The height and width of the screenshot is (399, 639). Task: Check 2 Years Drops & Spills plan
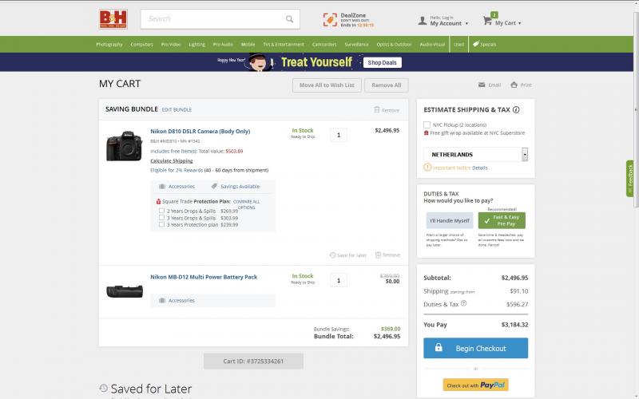pos(162,211)
